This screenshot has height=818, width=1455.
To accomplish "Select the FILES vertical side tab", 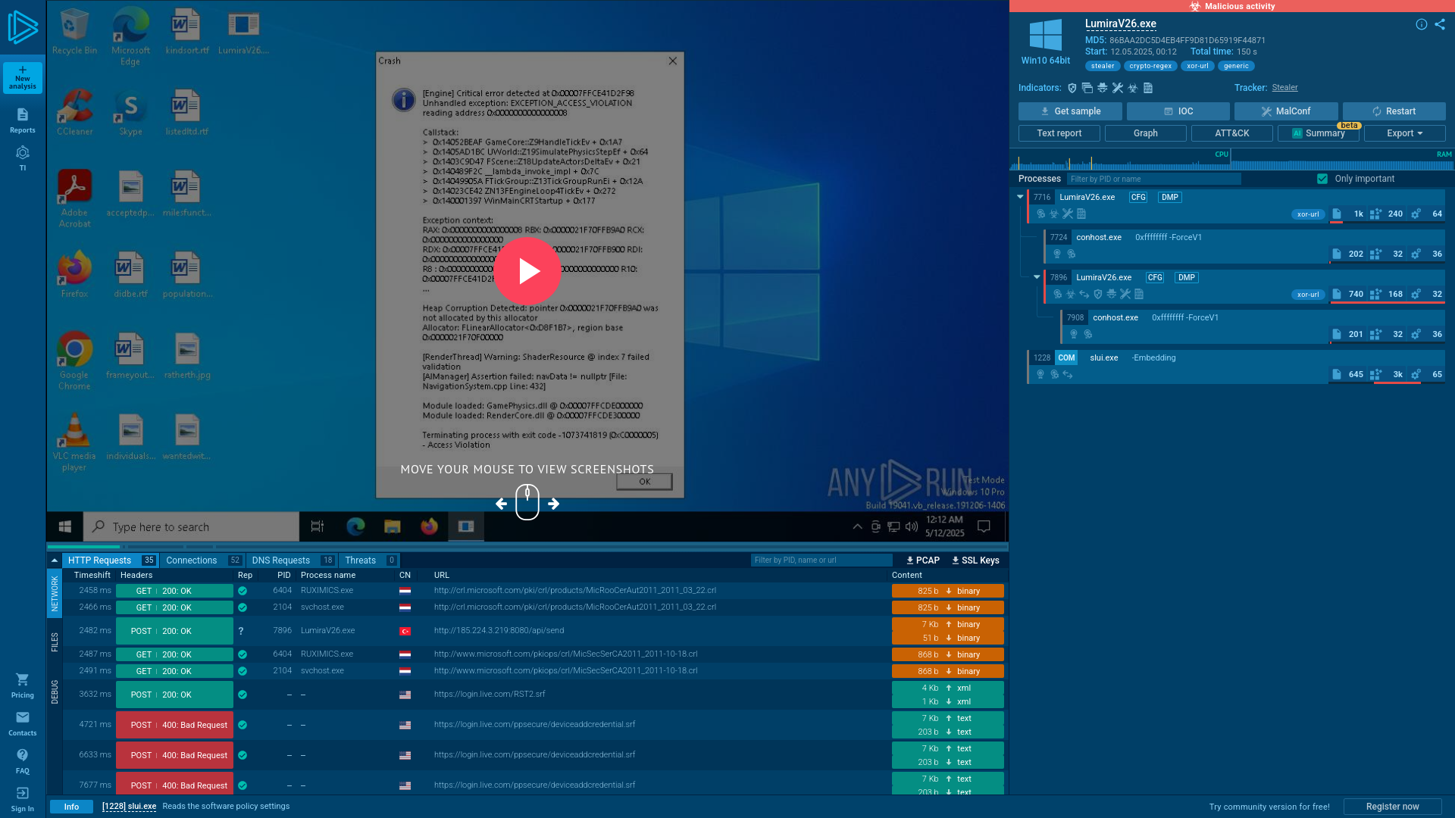I will pos(55,642).
